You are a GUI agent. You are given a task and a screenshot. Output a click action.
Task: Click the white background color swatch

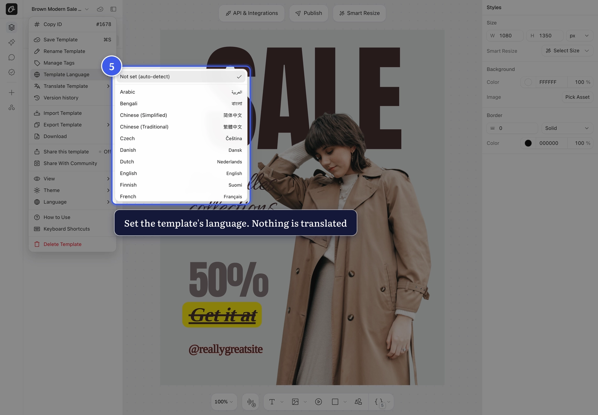528,82
